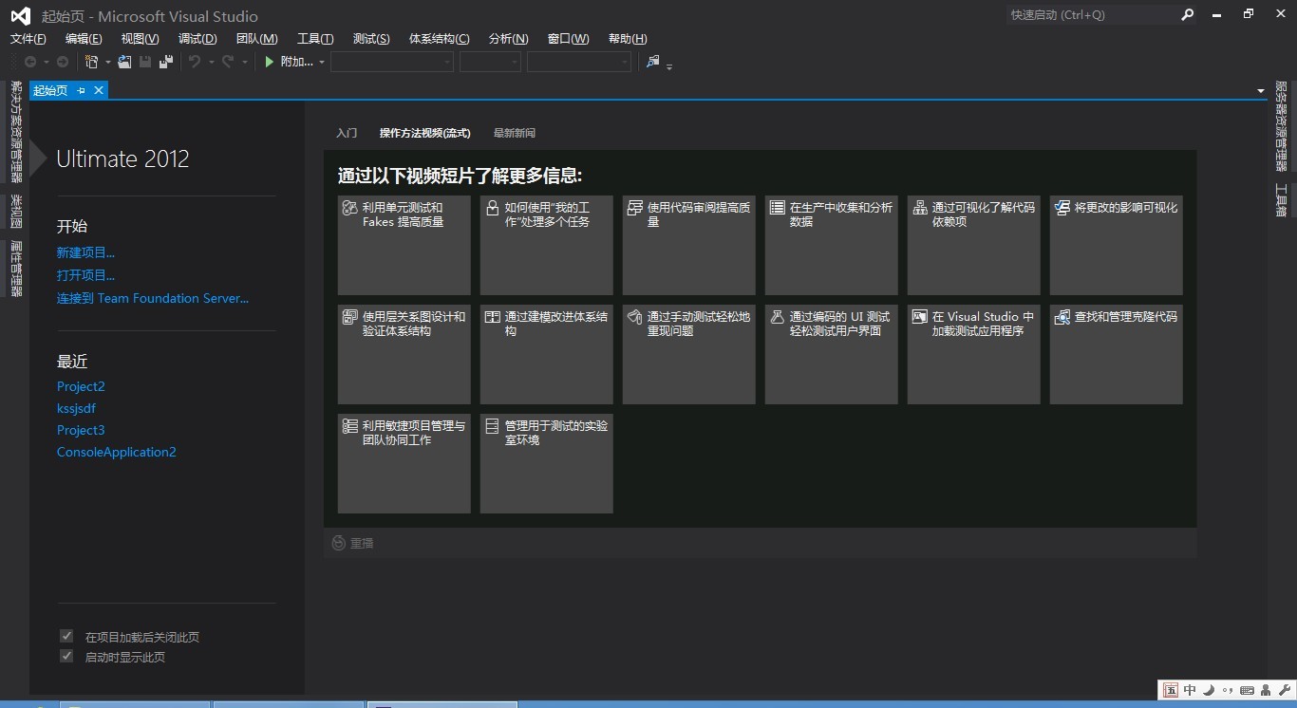Viewport: 1297px width, 708px height.
Task: Open the 文件(F) menu
Action: point(28,39)
